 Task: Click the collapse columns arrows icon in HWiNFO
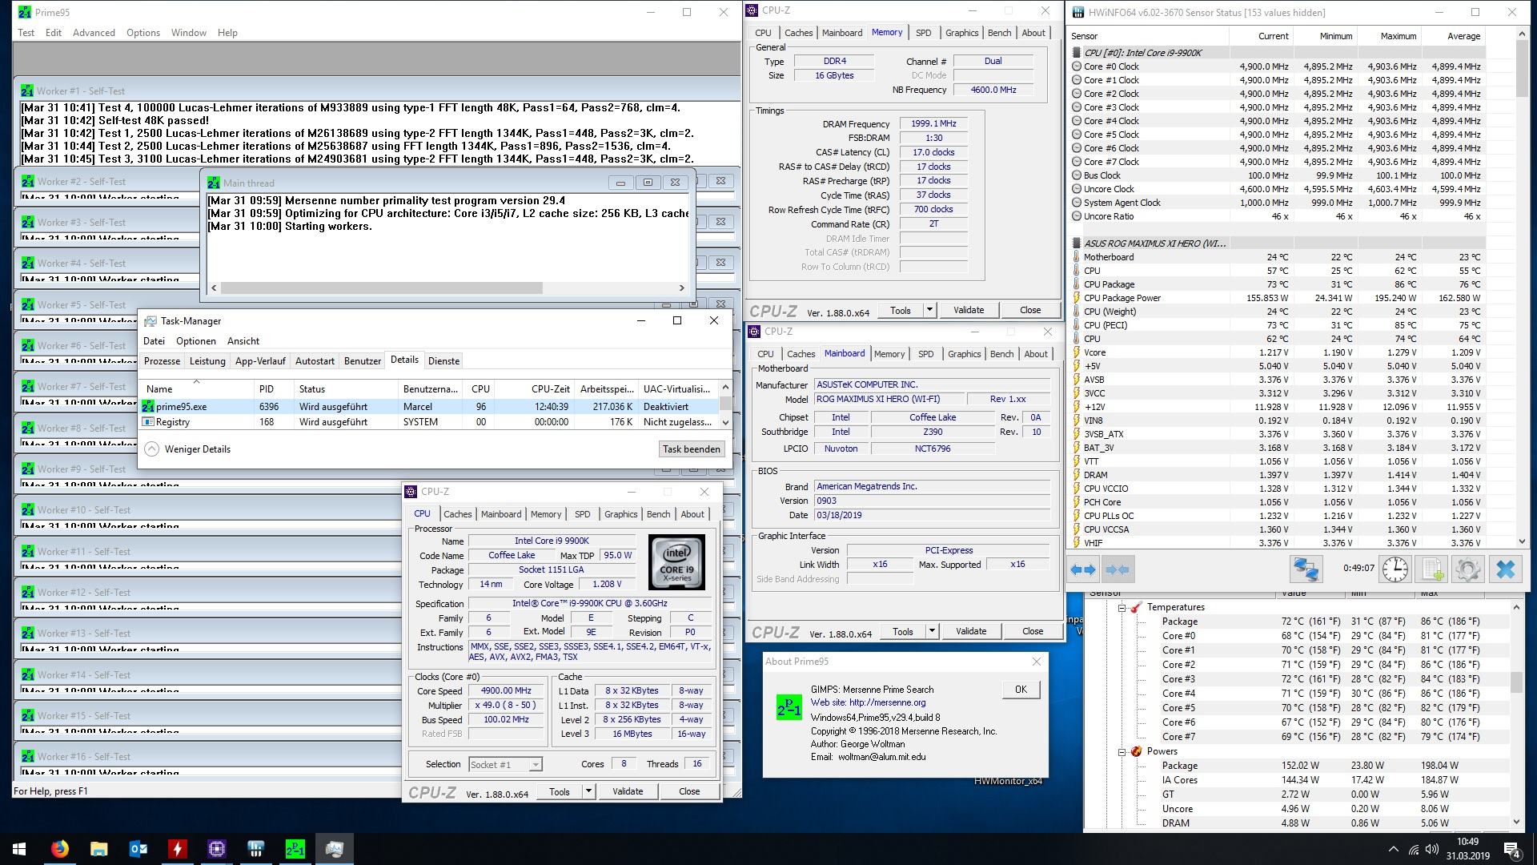[x=1118, y=569]
